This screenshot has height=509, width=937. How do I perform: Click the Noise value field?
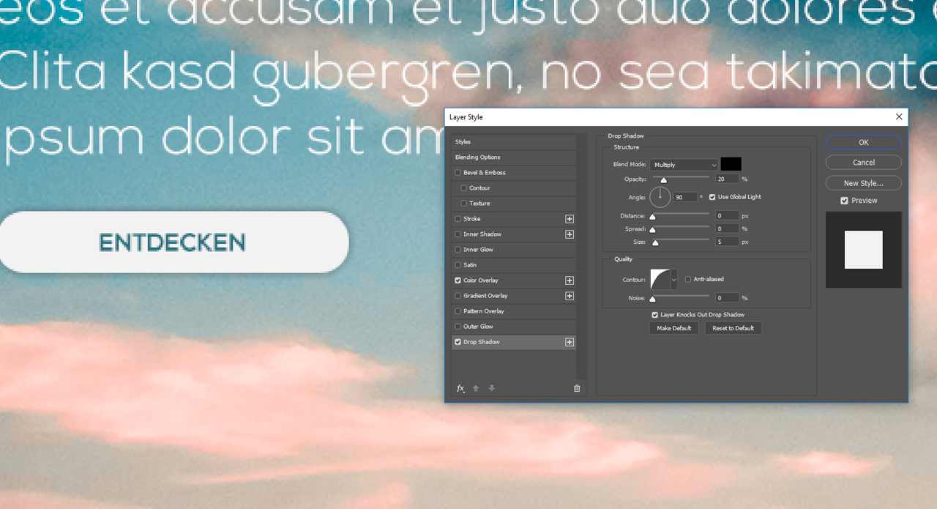pos(727,298)
